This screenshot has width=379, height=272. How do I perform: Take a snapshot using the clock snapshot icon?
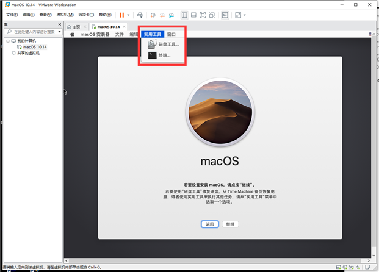tap(153, 15)
